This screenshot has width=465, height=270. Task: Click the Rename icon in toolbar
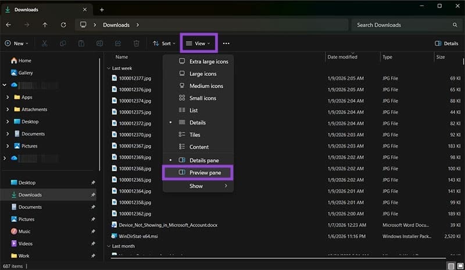click(99, 43)
